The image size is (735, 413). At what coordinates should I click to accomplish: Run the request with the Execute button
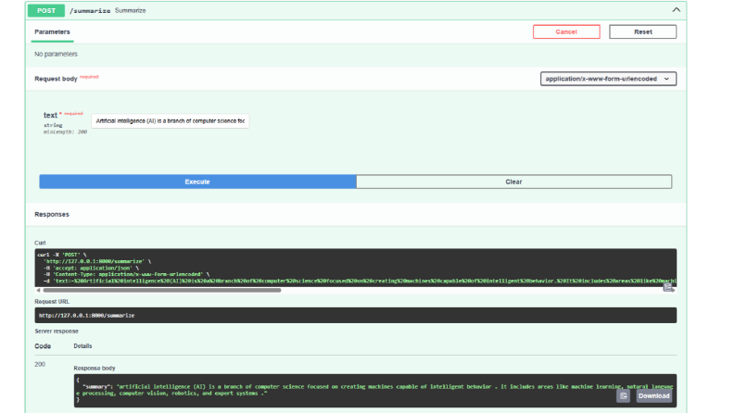pos(197,181)
